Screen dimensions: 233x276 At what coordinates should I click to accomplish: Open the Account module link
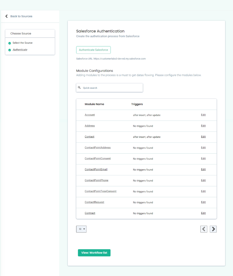[x=90, y=115]
